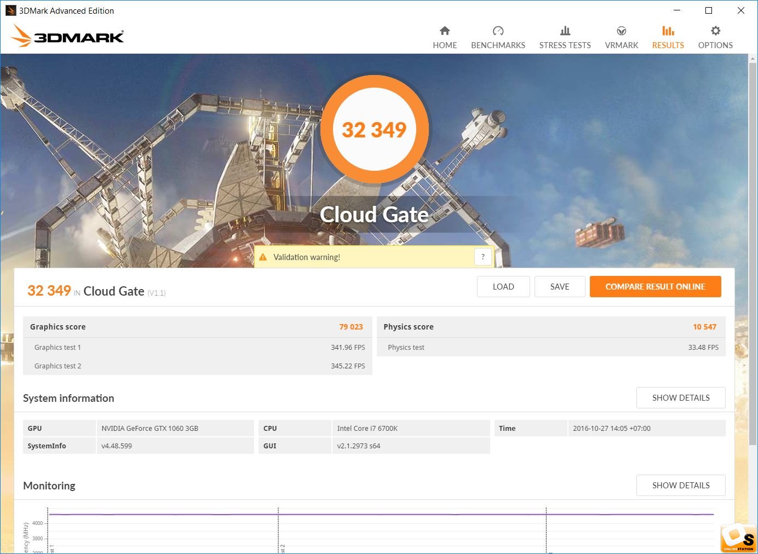The height and width of the screenshot is (554, 758).
Task: Click the 3DMark title bar app icon
Action: point(10,10)
